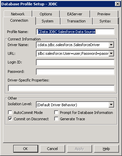
Task: Open the Options tab
Action: pos(46,14)
